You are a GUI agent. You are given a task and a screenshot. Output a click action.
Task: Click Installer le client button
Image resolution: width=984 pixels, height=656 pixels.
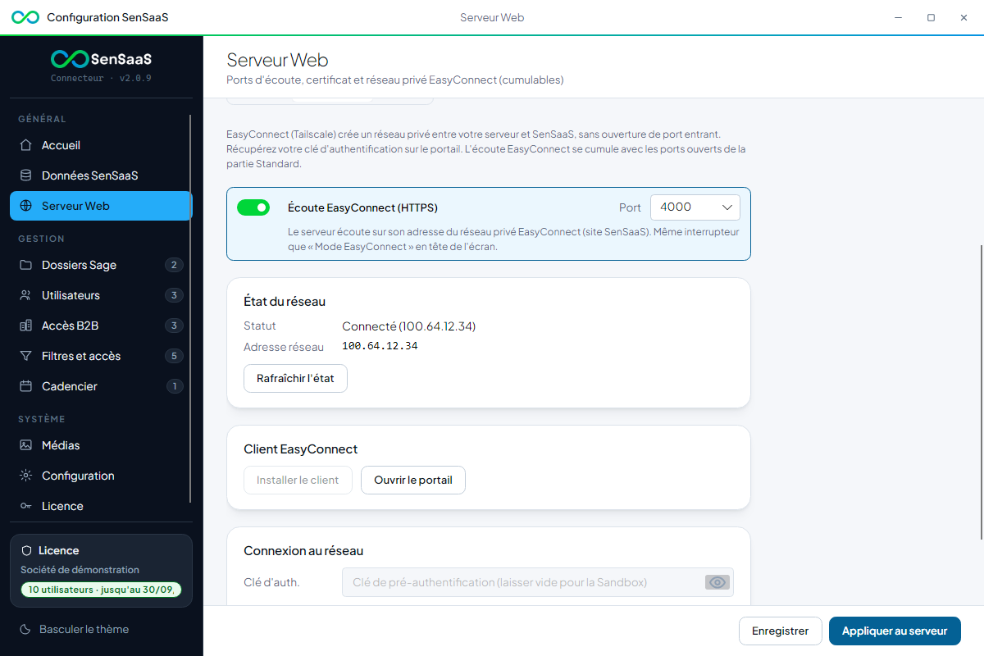298,480
